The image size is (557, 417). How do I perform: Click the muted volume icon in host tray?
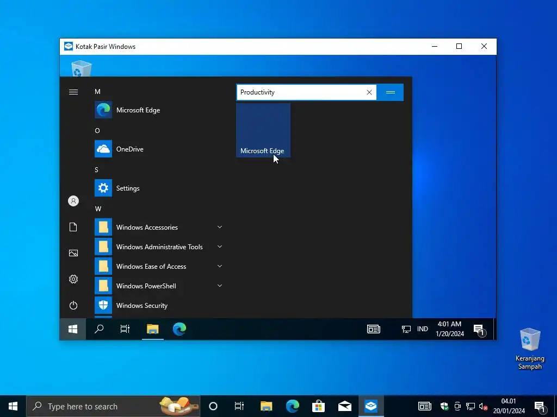(483, 406)
